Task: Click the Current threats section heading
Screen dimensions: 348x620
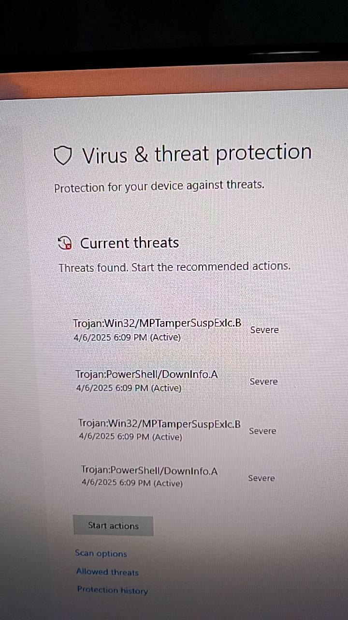Action: (130, 243)
